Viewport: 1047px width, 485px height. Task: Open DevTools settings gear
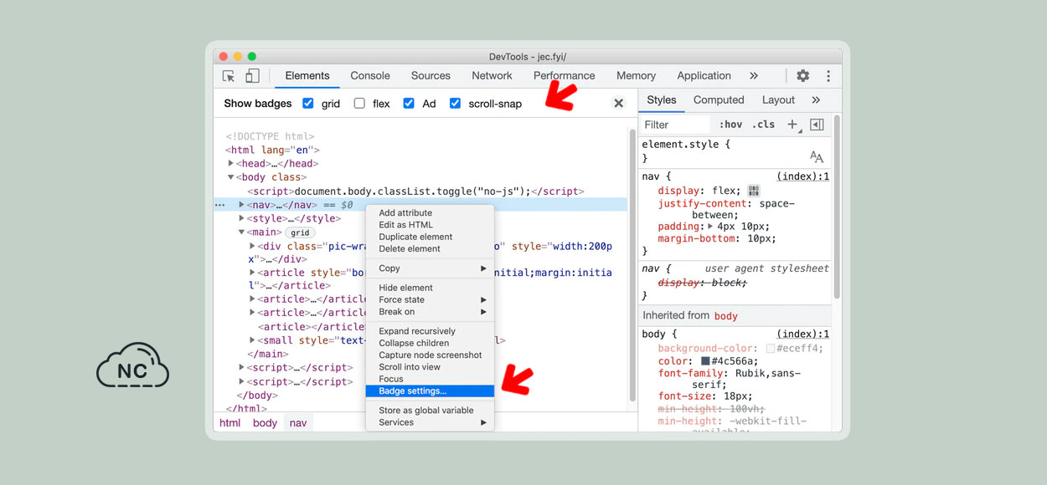point(803,76)
